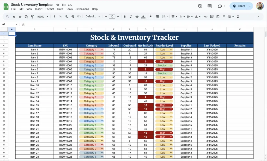Viewport: 267px width, 161px height.
Task: Open the text color picker
Action: pyautogui.click(x=143, y=16)
